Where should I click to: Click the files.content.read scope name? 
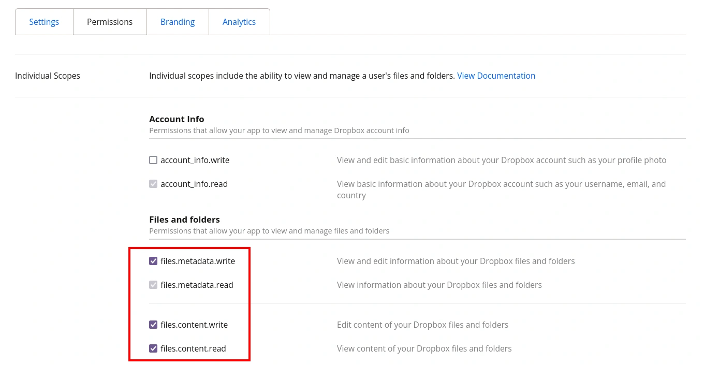[193, 348]
